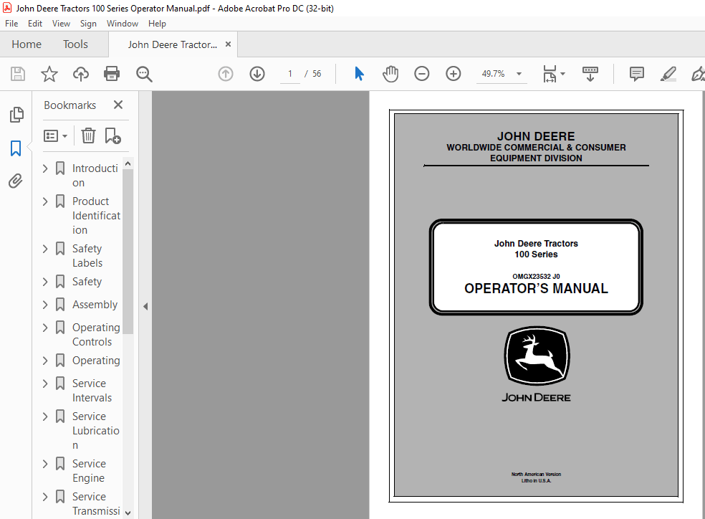Screen dimensions: 705x519
Task: Open the Safety bookmark
Action: (87, 282)
